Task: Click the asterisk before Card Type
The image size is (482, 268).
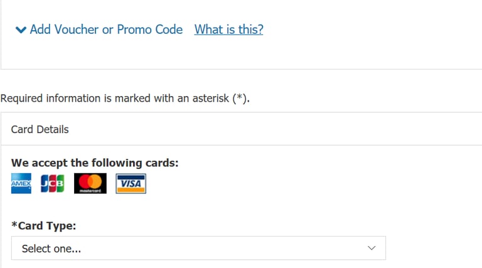Action: click(14, 224)
